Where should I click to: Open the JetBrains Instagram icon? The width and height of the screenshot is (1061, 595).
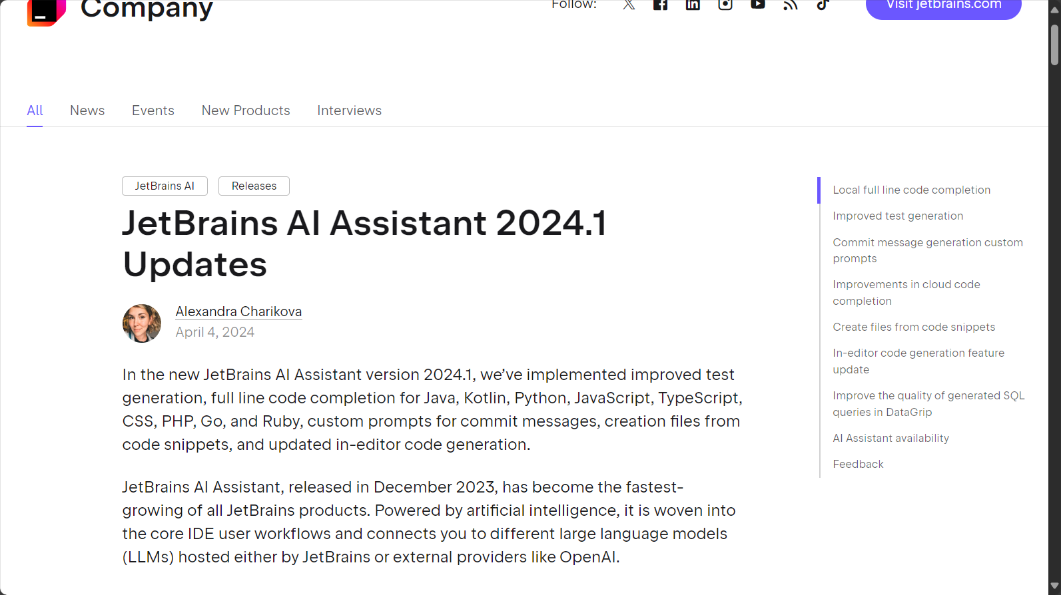725,5
